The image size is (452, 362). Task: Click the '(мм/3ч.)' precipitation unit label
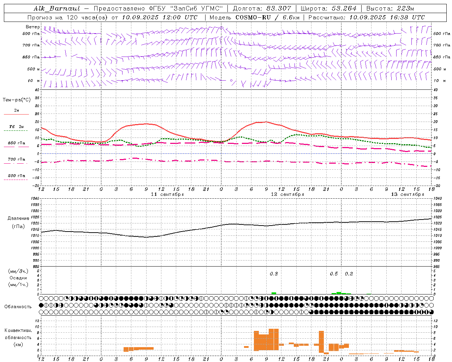click(18, 271)
